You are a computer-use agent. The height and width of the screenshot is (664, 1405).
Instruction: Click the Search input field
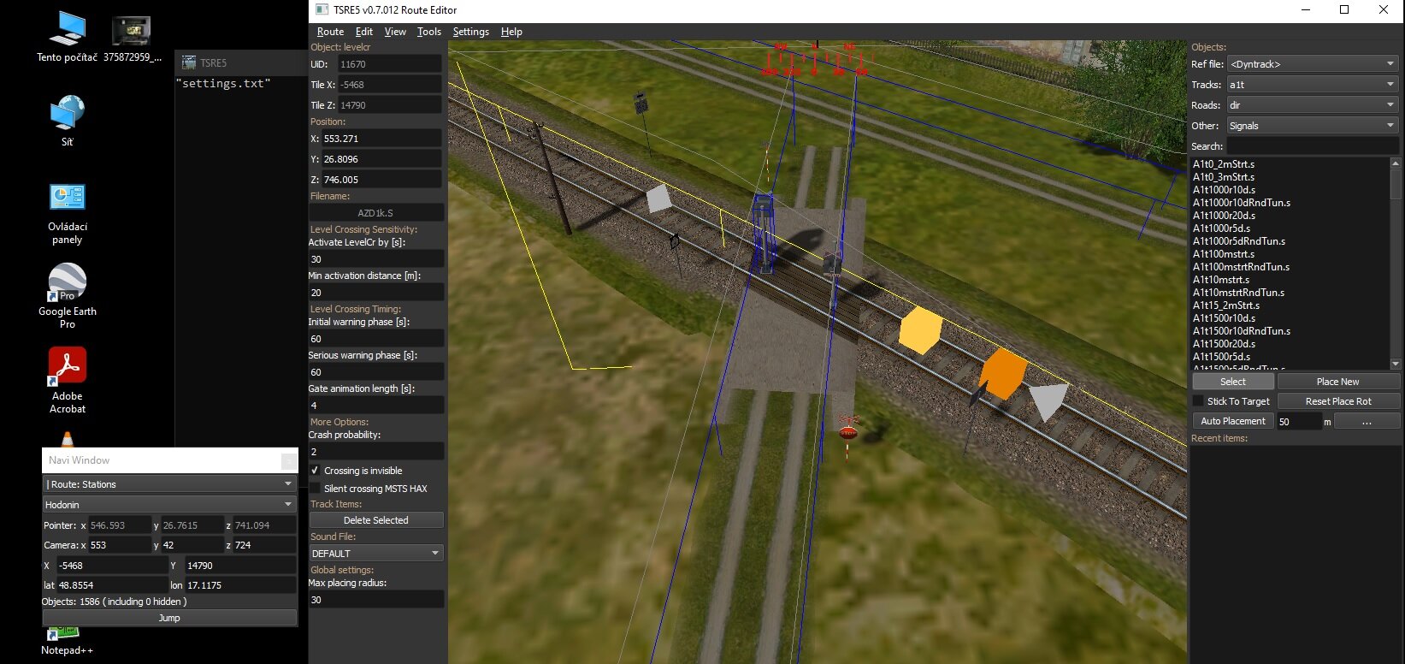pyautogui.click(x=1313, y=146)
